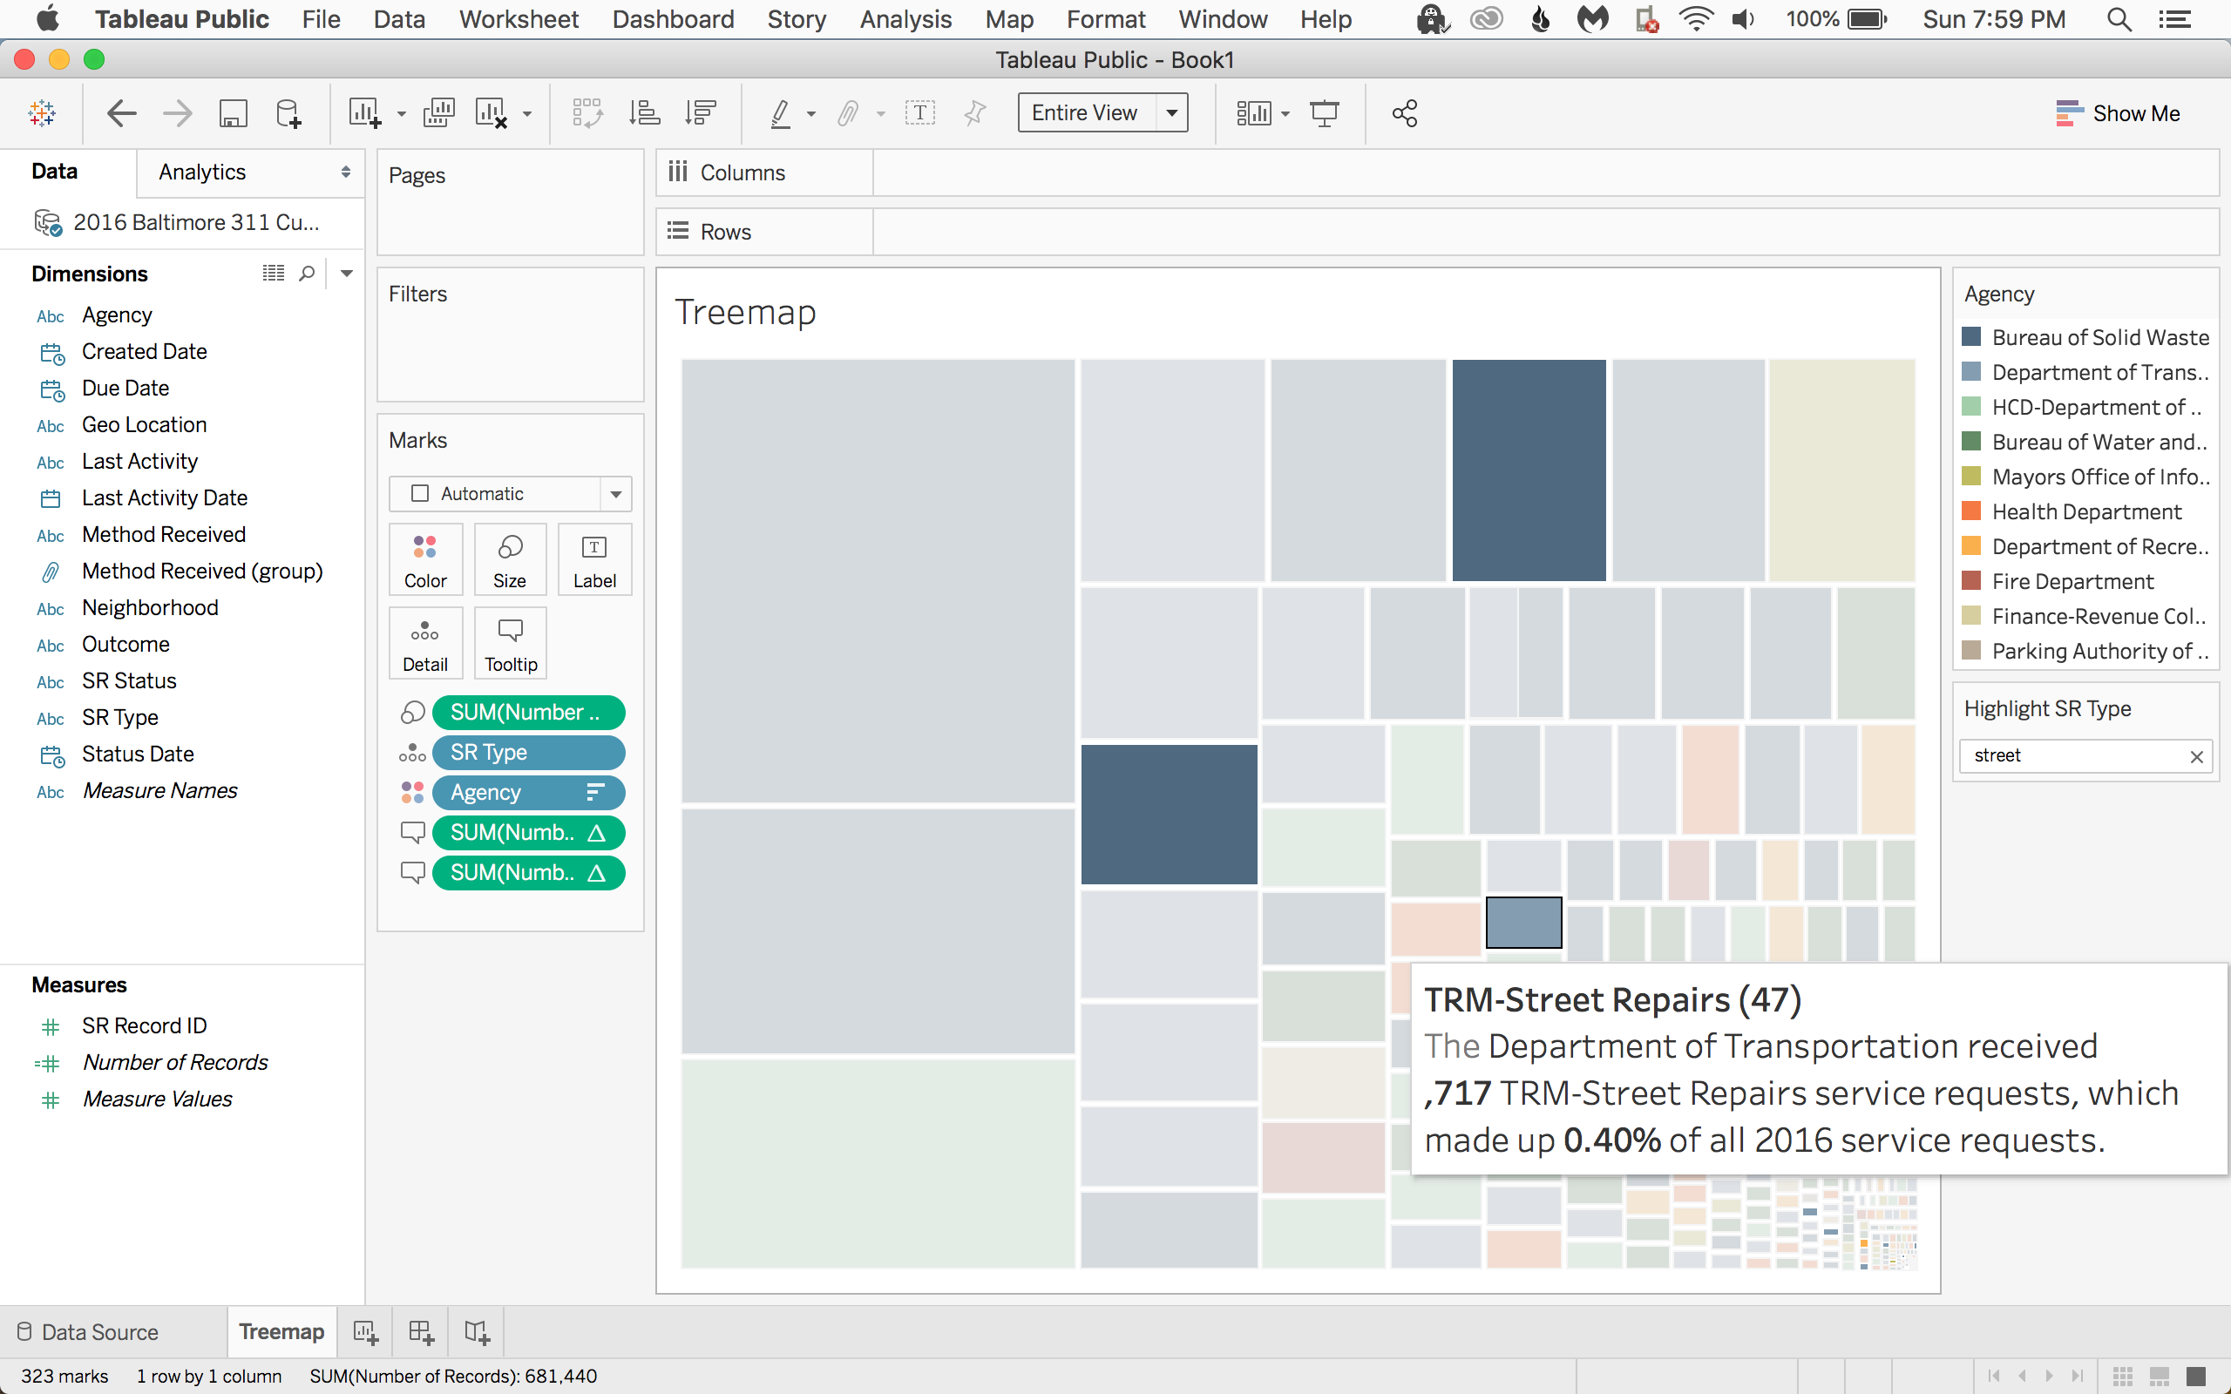Expand the Dimensions pane options arrow
This screenshot has width=2231, height=1394.
(347, 273)
